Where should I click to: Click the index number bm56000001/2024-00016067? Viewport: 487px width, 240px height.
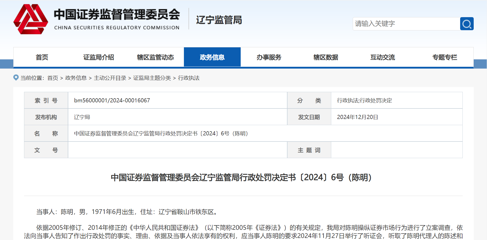[x=112, y=101]
